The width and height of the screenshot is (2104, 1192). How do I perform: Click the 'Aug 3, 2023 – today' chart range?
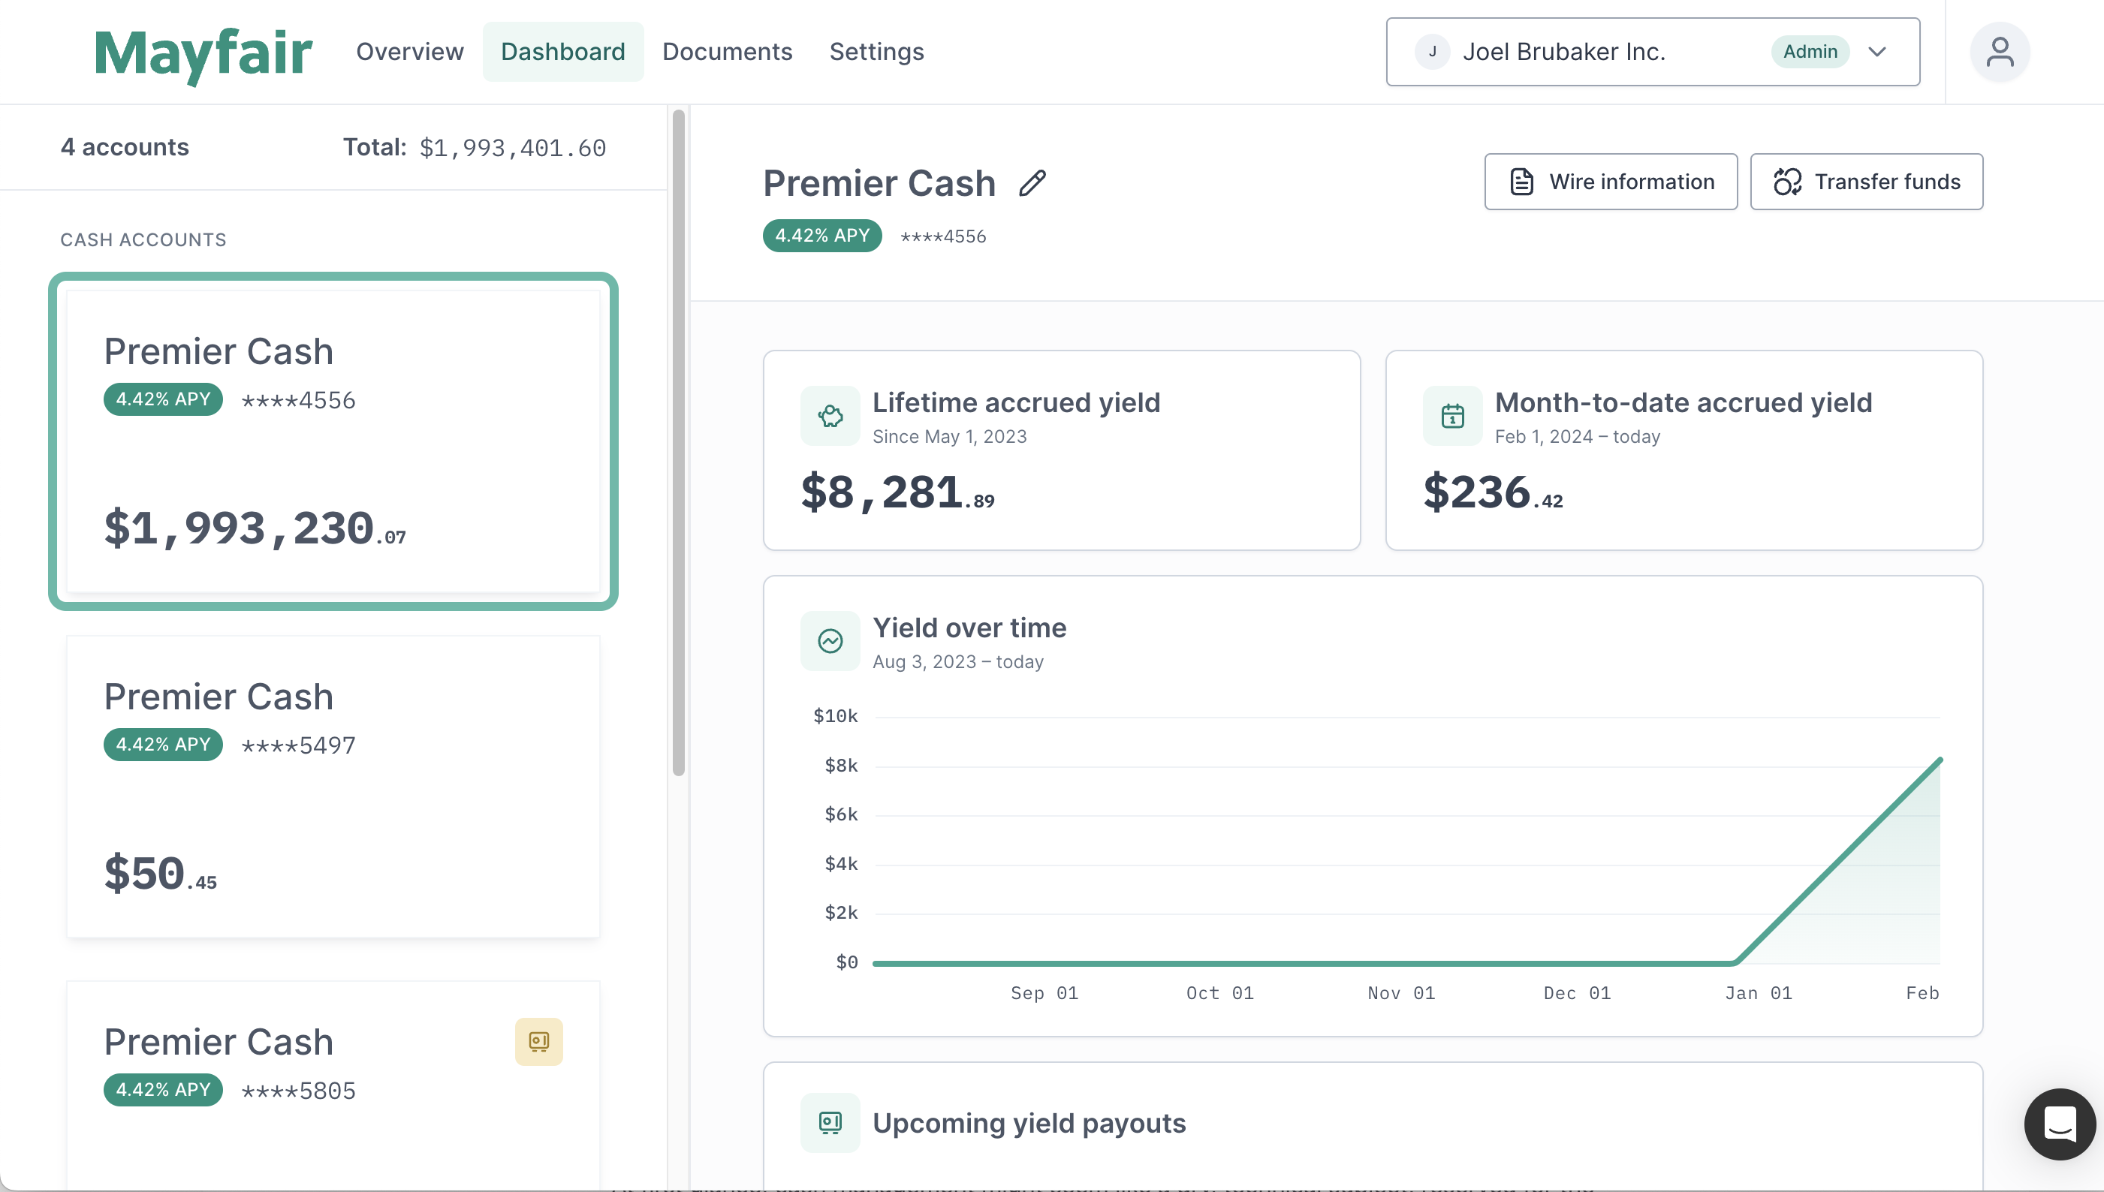click(958, 661)
